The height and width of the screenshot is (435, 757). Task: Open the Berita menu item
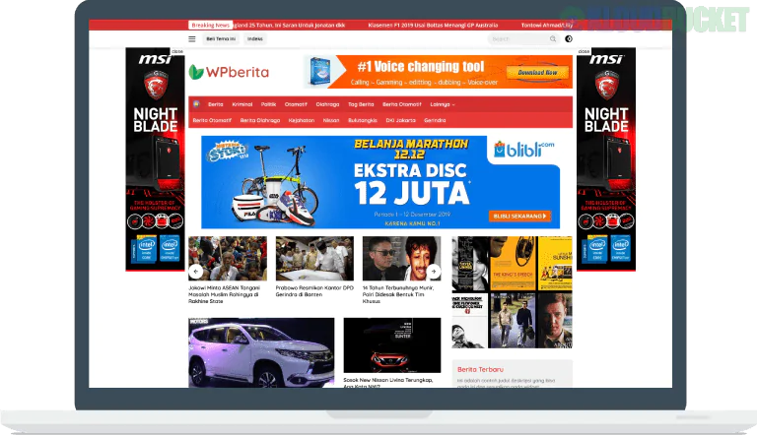pyautogui.click(x=215, y=104)
